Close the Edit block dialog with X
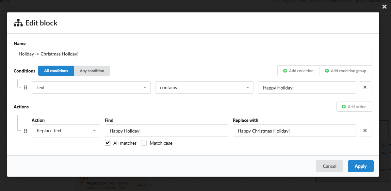Image resolution: width=391 pixels, height=191 pixels. click(384, 7)
